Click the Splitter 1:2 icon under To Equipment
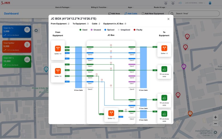 [x=164, y=48]
